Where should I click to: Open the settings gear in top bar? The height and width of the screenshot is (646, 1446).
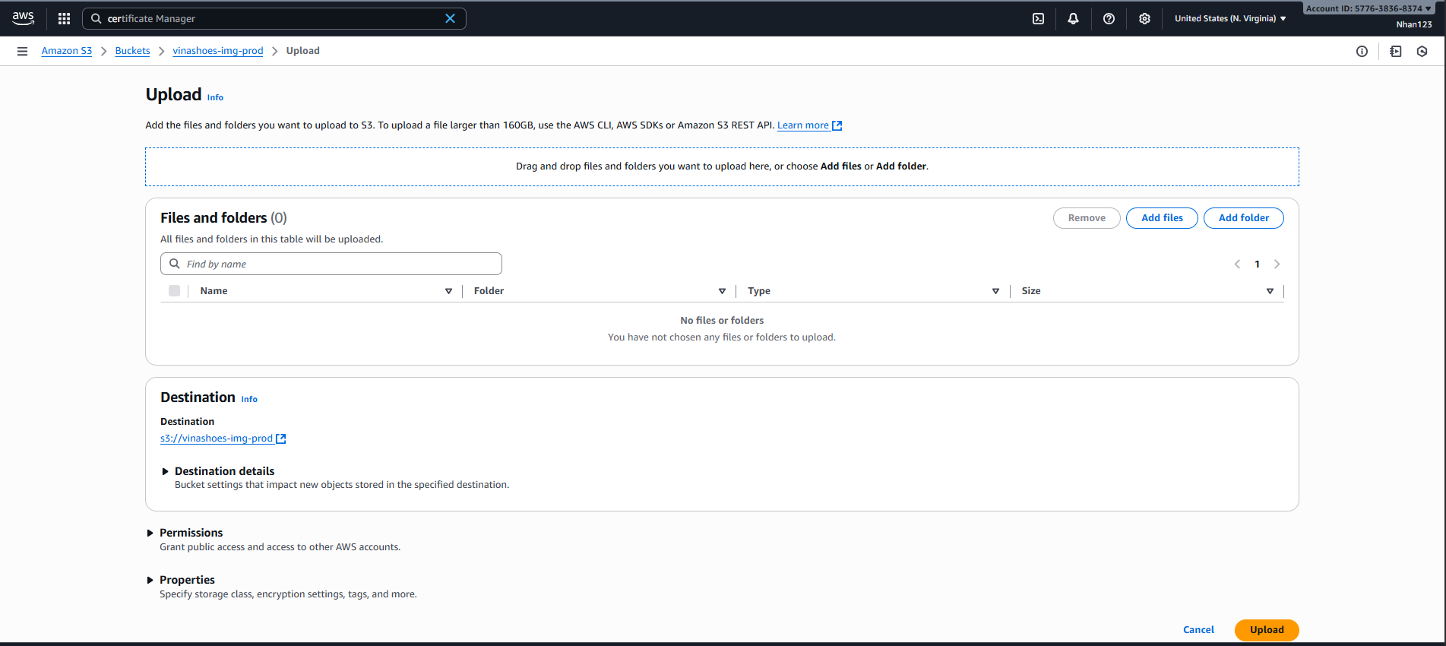1144,18
